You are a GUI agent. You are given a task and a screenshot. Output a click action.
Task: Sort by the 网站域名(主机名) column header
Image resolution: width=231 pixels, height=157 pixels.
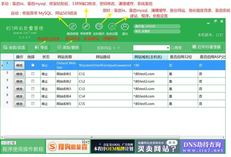pyautogui.click(x=150, y=57)
